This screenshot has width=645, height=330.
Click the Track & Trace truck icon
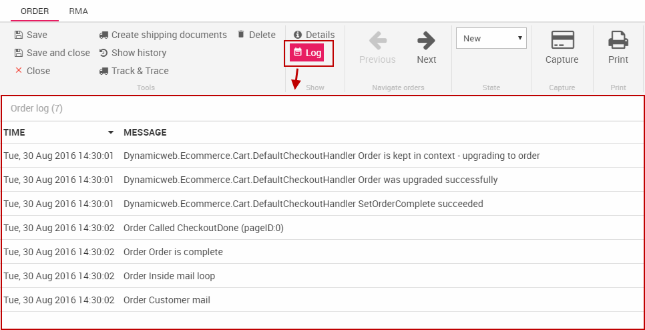click(x=103, y=71)
